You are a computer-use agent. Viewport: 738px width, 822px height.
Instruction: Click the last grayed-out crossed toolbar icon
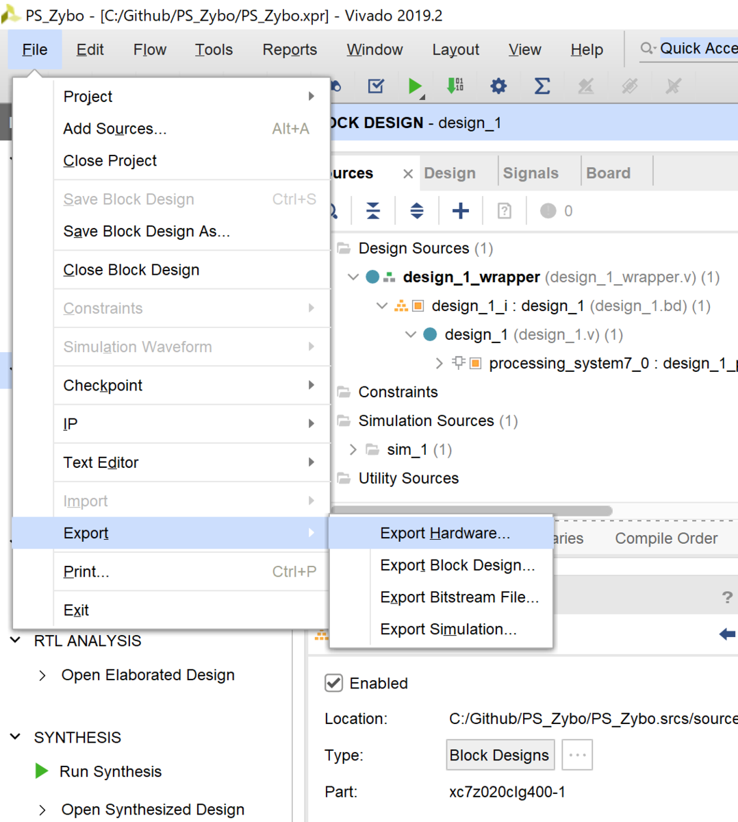coord(674,86)
